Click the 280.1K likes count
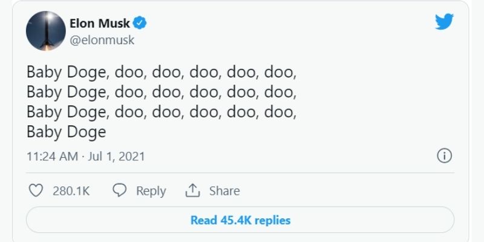Viewport: 484px width, 242px height. pyautogui.click(x=71, y=191)
